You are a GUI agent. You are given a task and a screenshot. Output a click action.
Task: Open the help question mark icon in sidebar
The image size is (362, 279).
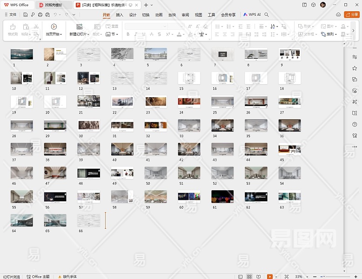[x=355, y=124]
